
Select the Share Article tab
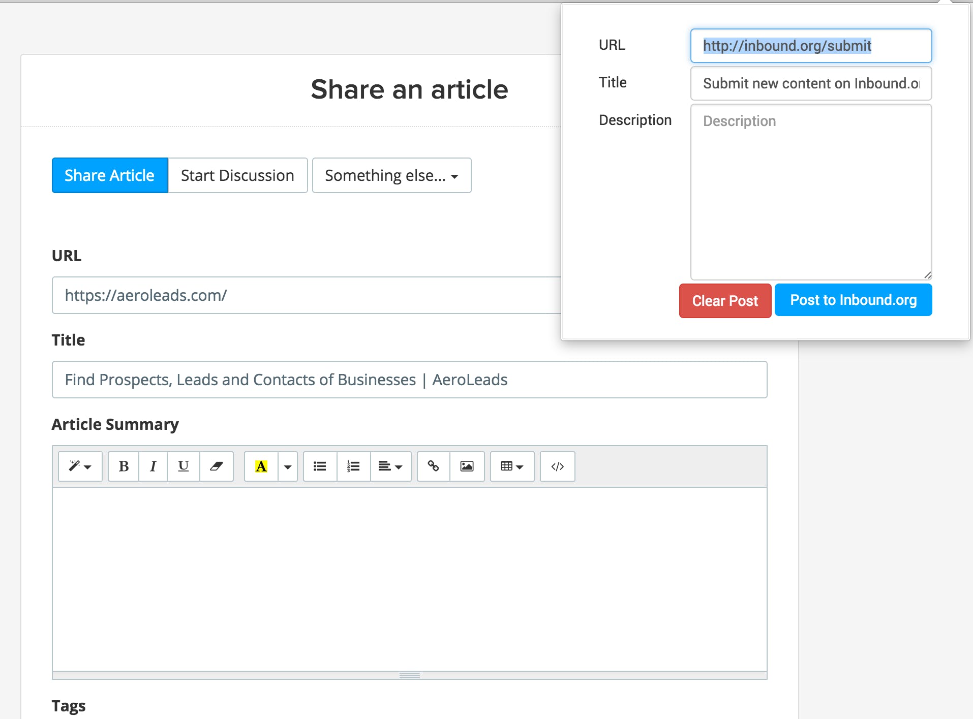click(x=110, y=175)
